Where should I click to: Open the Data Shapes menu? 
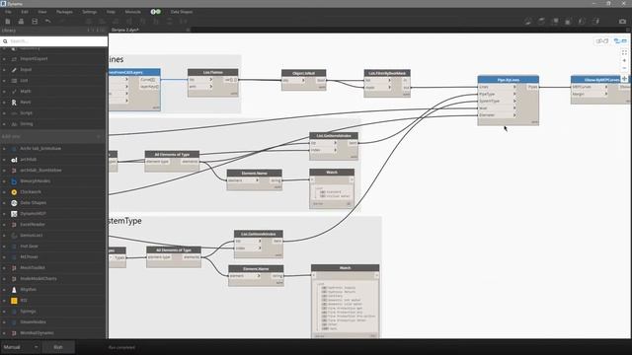tap(182, 12)
